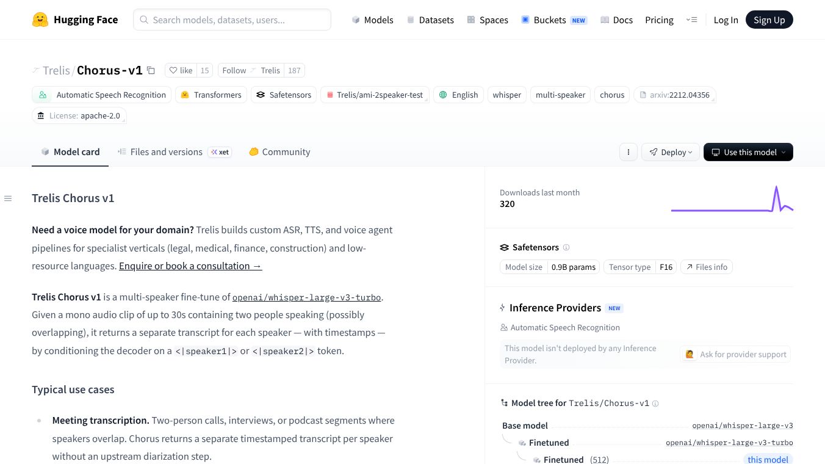Click the F16 tensor type value
The image size is (825, 464).
pyautogui.click(x=666, y=267)
